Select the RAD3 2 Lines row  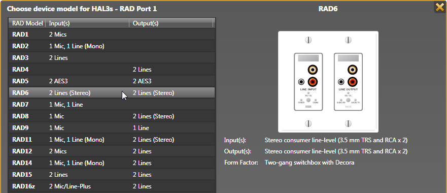(112, 58)
